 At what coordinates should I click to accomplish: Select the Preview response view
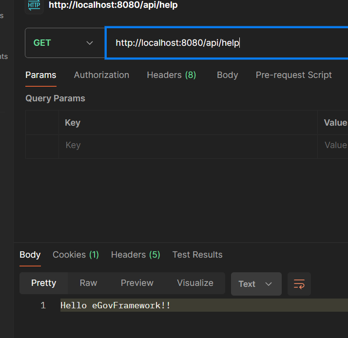click(137, 283)
